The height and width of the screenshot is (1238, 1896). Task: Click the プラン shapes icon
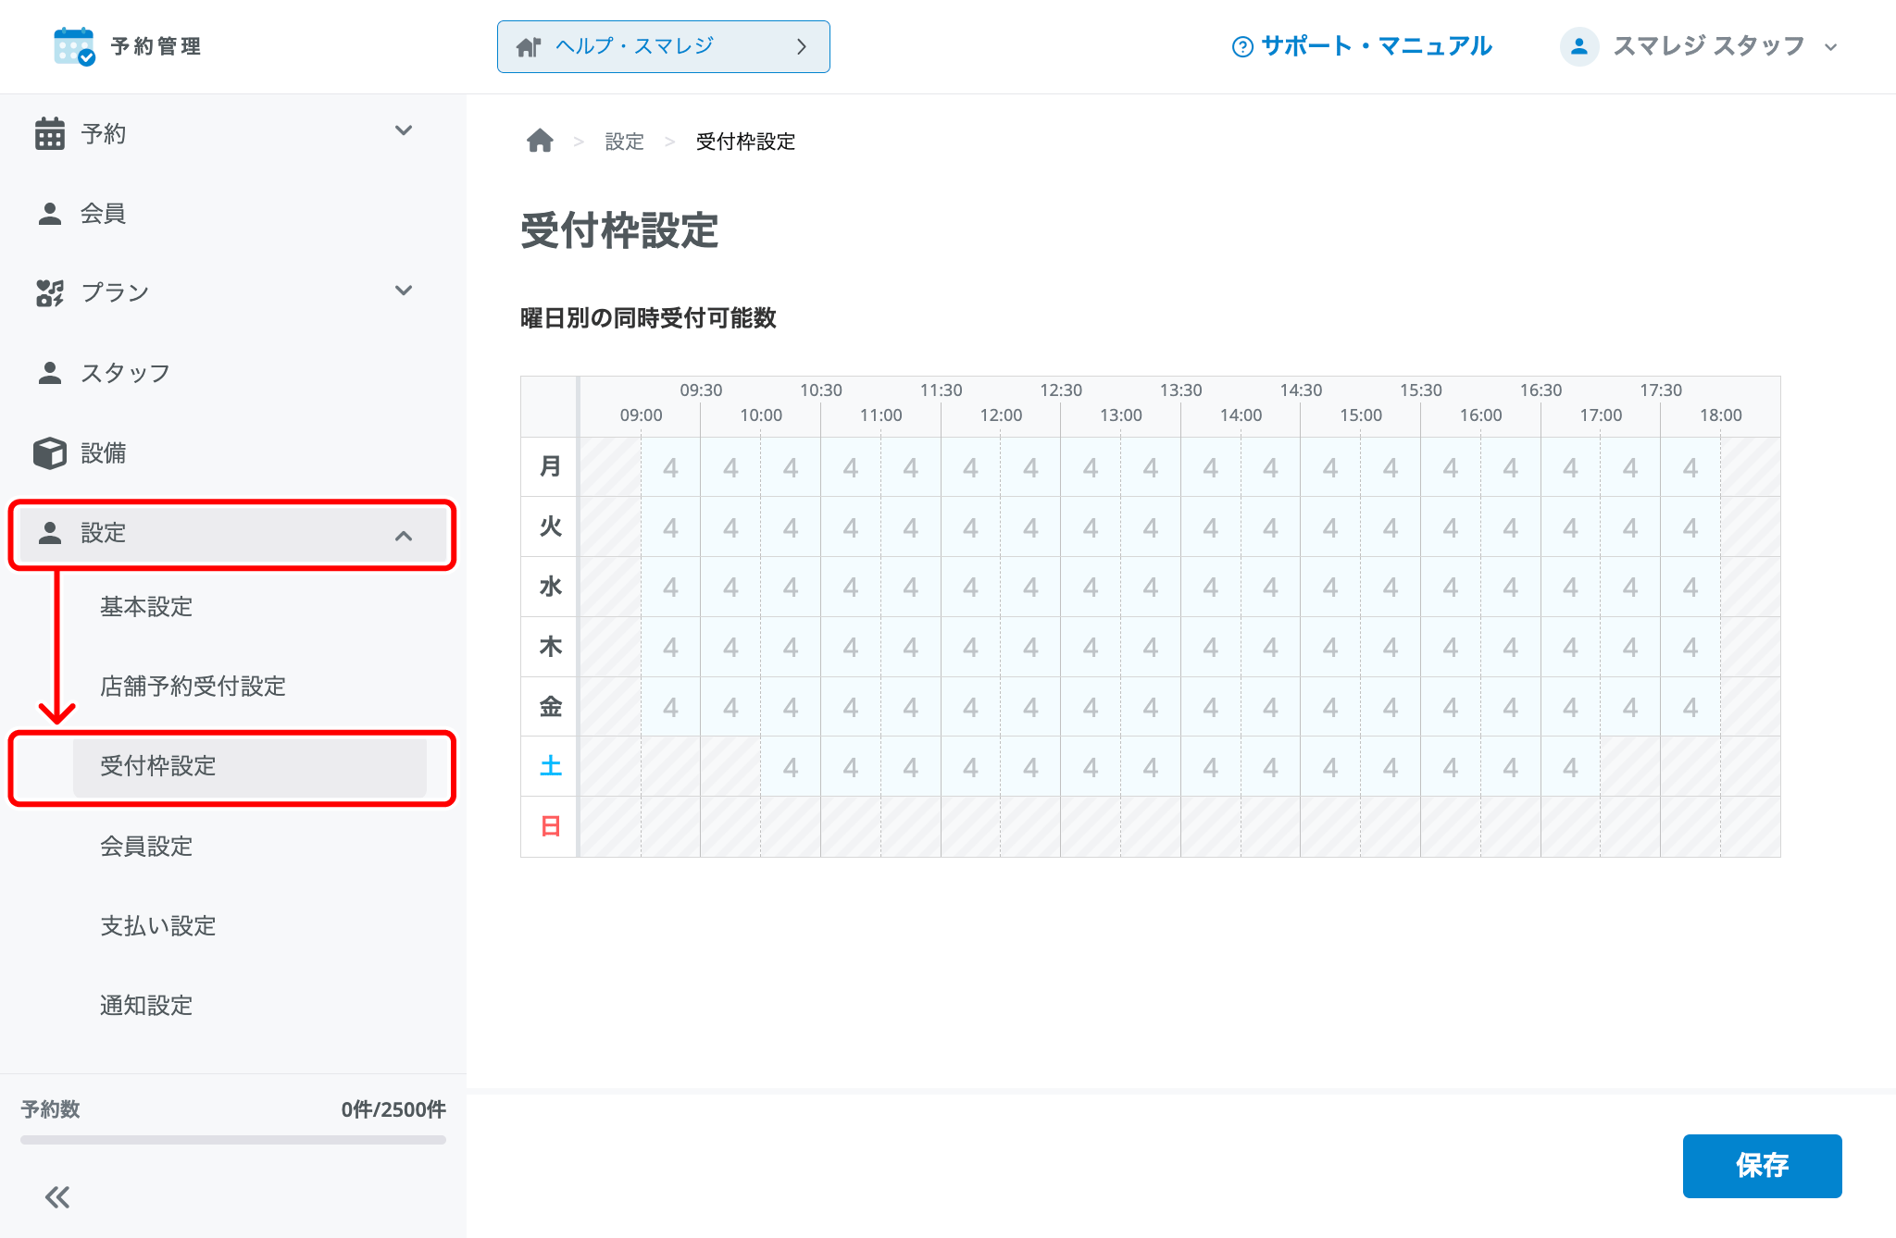[x=50, y=293]
